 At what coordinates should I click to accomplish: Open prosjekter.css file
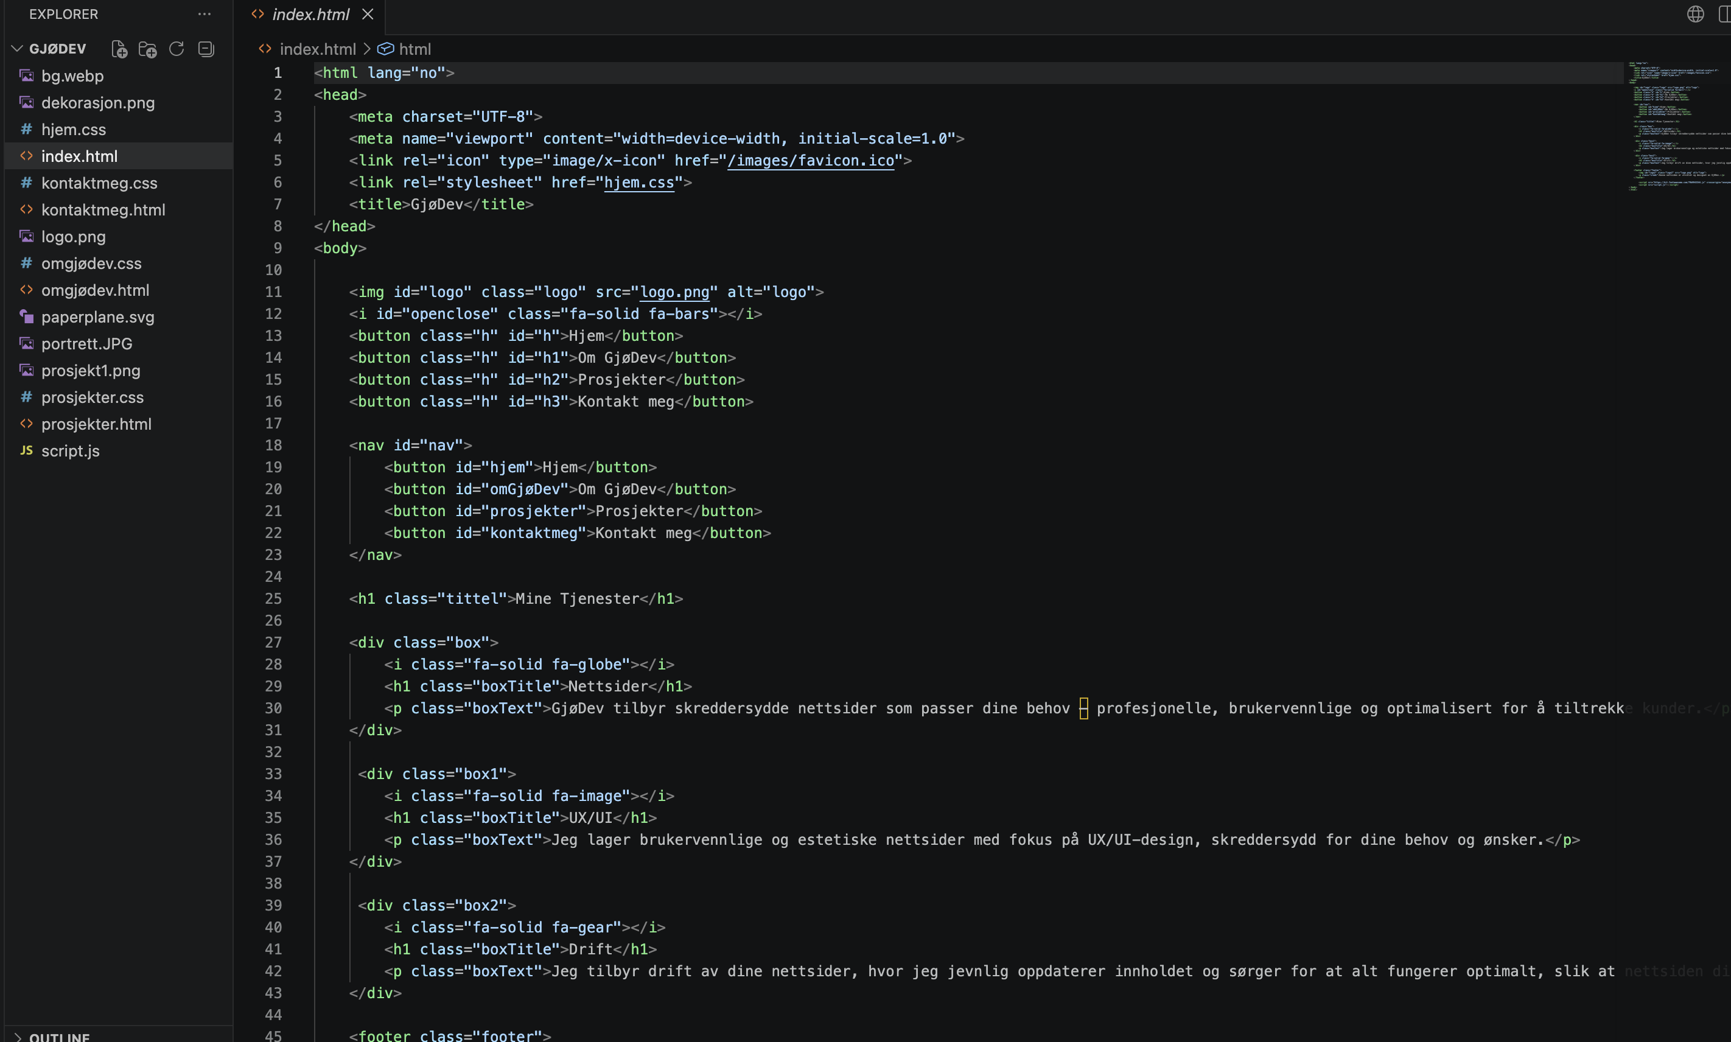(x=119, y=397)
